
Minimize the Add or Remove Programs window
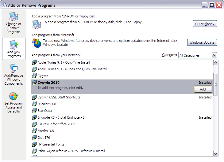click(205, 5)
